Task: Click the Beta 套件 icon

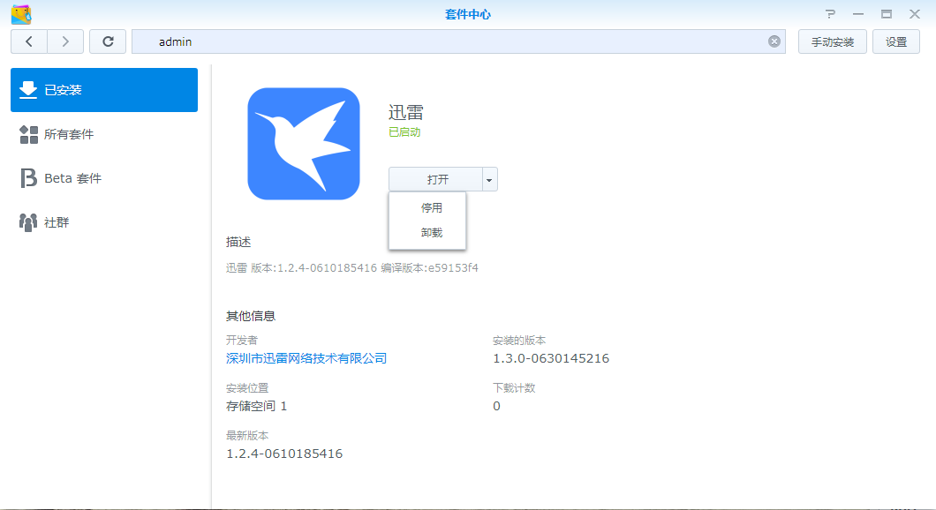Action: pyautogui.click(x=28, y=178)
